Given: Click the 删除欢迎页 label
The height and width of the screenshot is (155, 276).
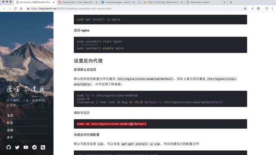Looking at the screenshot, I should pyautogui.click(x=82, y=113).
